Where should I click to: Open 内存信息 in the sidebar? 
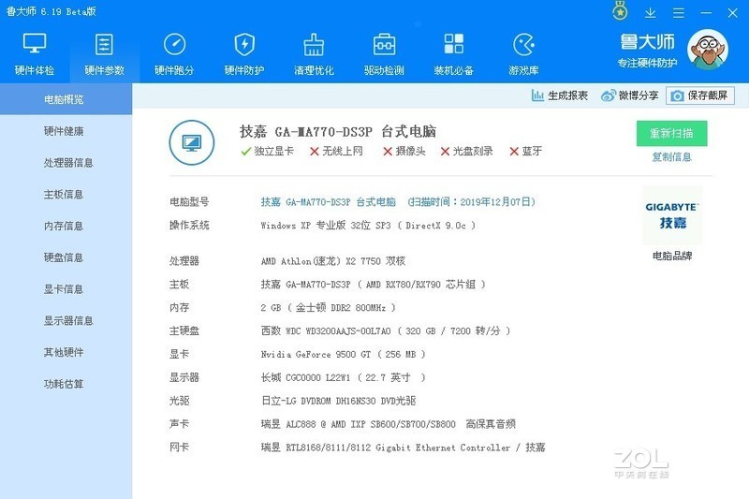[x=64, y=226]
